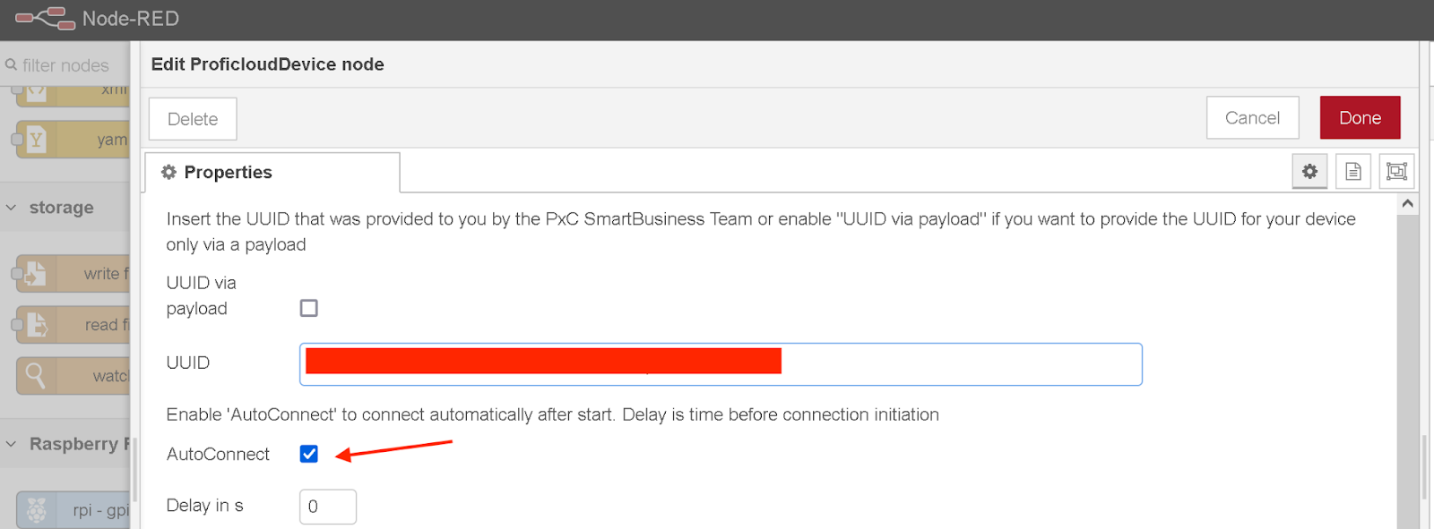1434x529 pixels.
Task: Focus the UUID text field
Action: click(721, 364)
